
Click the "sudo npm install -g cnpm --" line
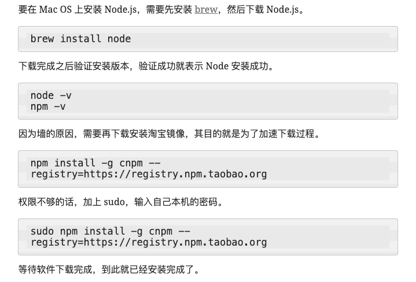[x=111, y=231]
